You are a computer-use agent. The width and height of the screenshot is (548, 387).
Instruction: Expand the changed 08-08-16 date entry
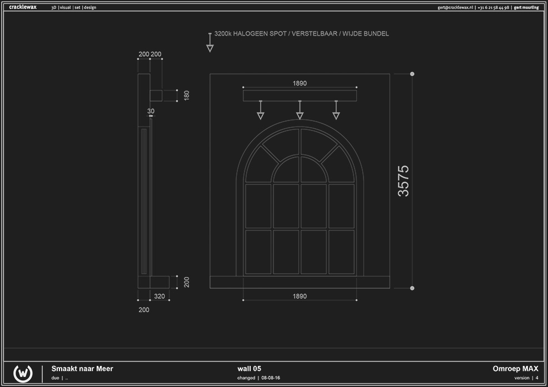tap(260, 378)
